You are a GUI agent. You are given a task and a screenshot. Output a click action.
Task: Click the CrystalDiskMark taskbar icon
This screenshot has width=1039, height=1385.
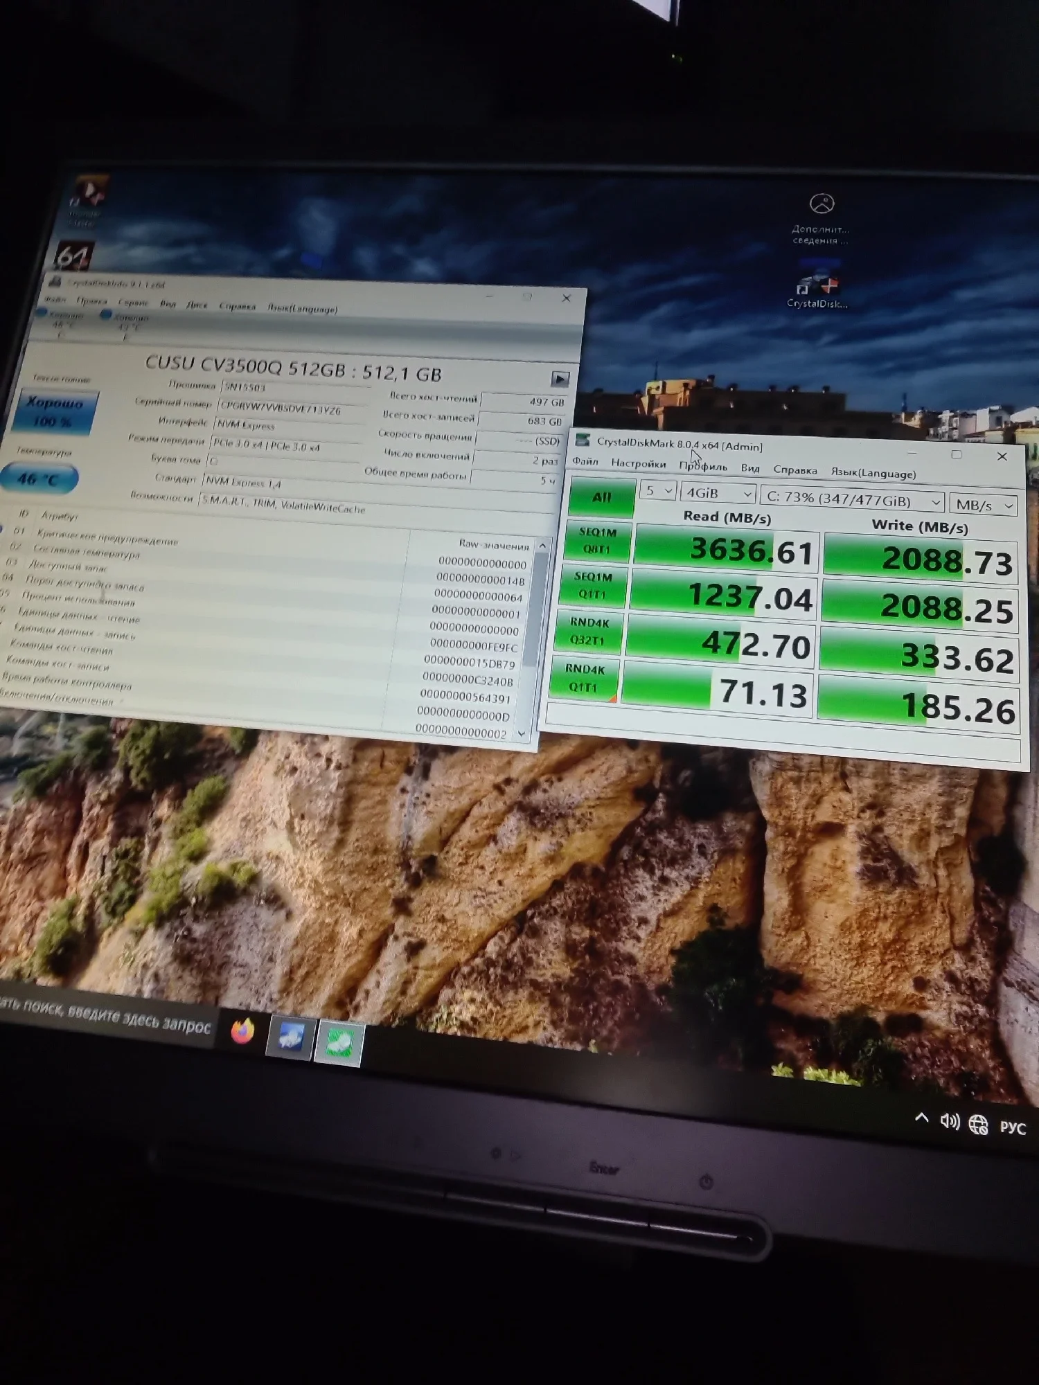click(x=339, y=1043)
